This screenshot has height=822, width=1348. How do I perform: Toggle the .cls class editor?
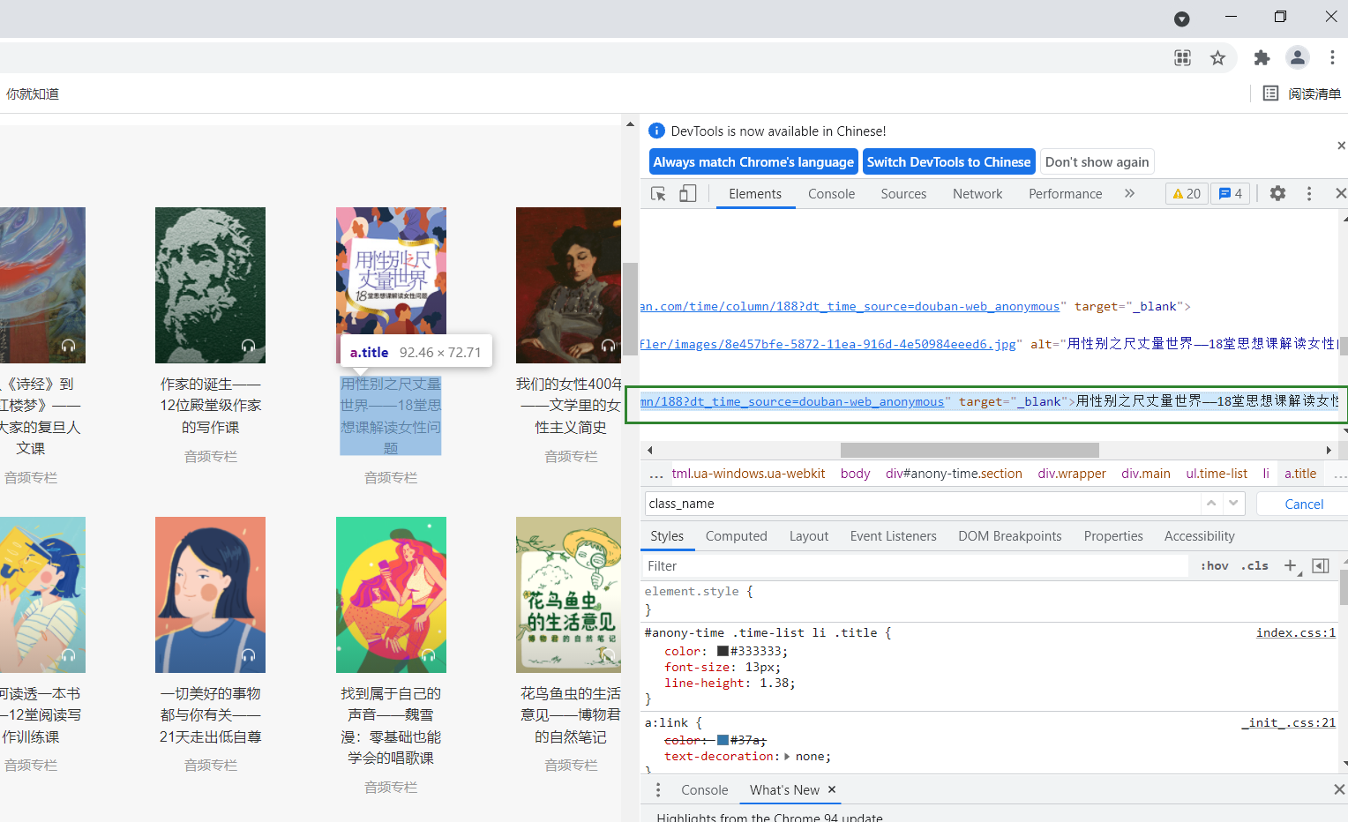coord(1254,565)
